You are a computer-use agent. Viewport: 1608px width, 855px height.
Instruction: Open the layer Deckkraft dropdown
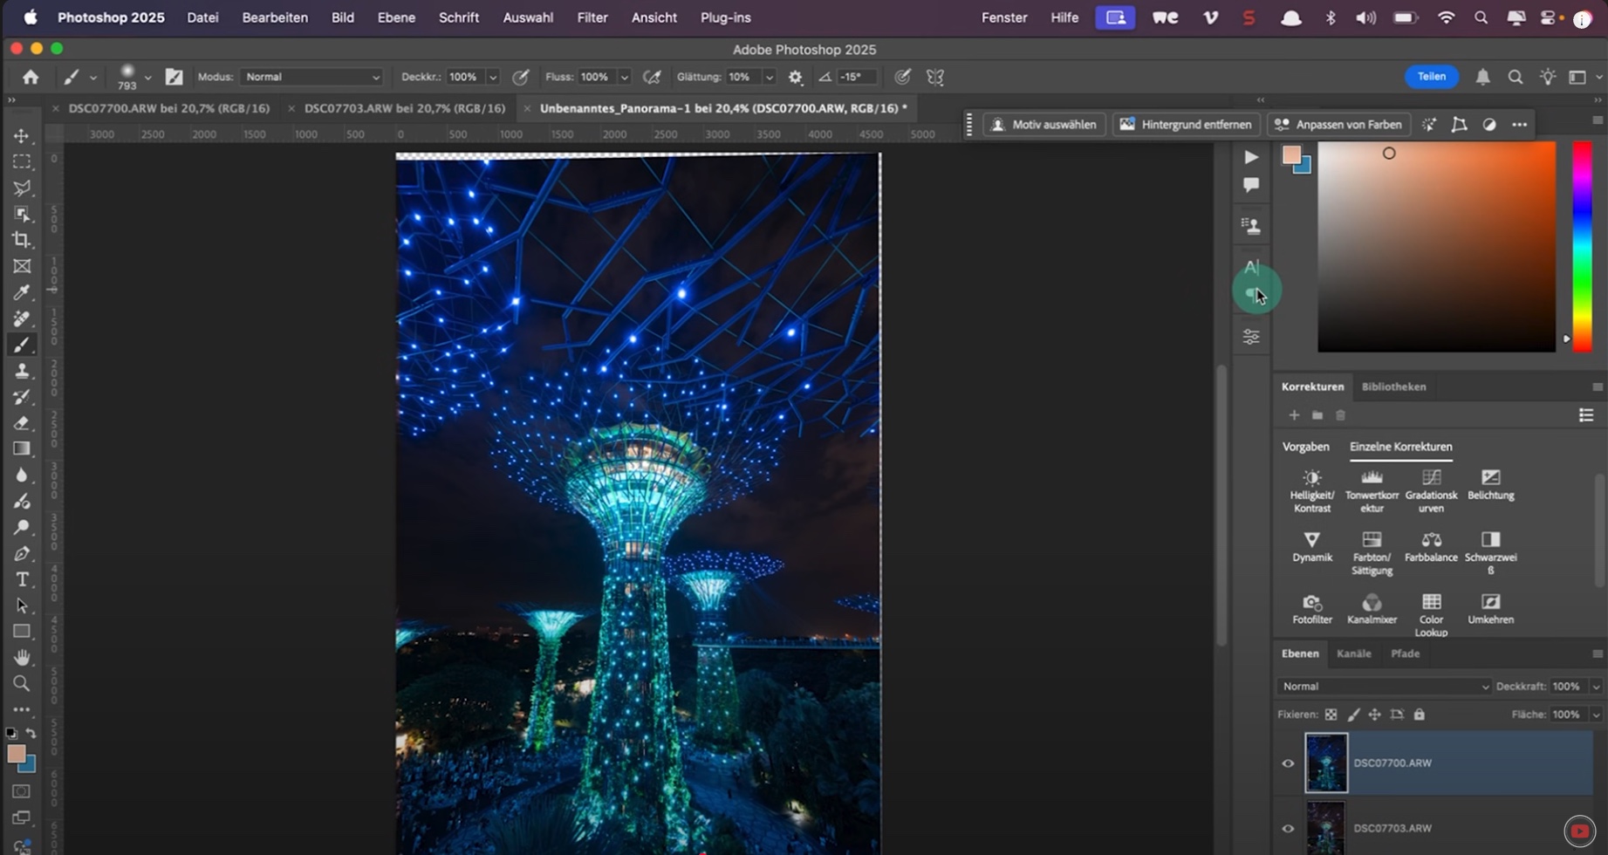(x=1596, y=687)
